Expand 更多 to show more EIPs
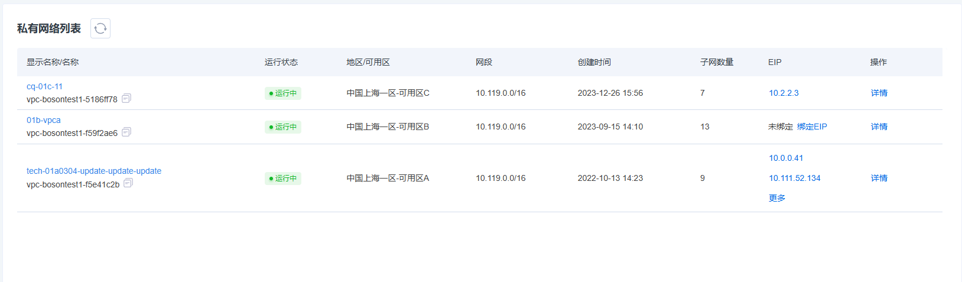Image resolution: width=962 pixels, height=282 pixels. [777, 198]
